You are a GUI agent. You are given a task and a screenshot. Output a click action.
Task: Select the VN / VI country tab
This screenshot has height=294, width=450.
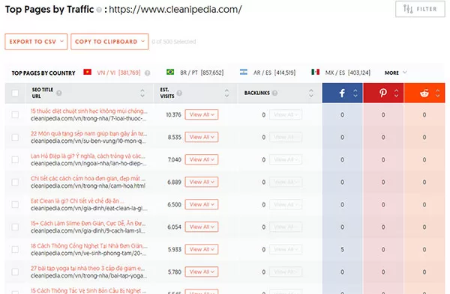tap(118, 73)
